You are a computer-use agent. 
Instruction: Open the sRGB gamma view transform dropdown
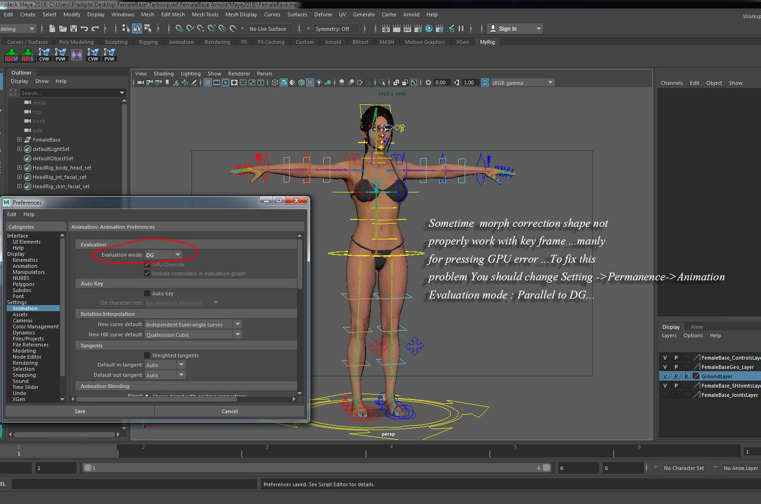tap(522, 82)
